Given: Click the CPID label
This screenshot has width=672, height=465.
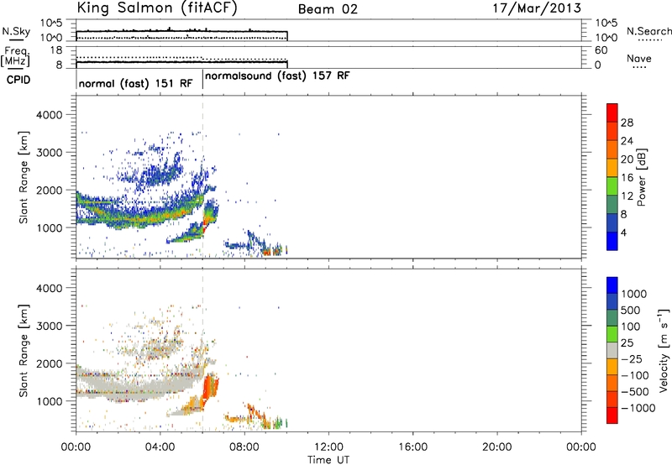Looking at the screenshot, I should (x=18, y=80).
